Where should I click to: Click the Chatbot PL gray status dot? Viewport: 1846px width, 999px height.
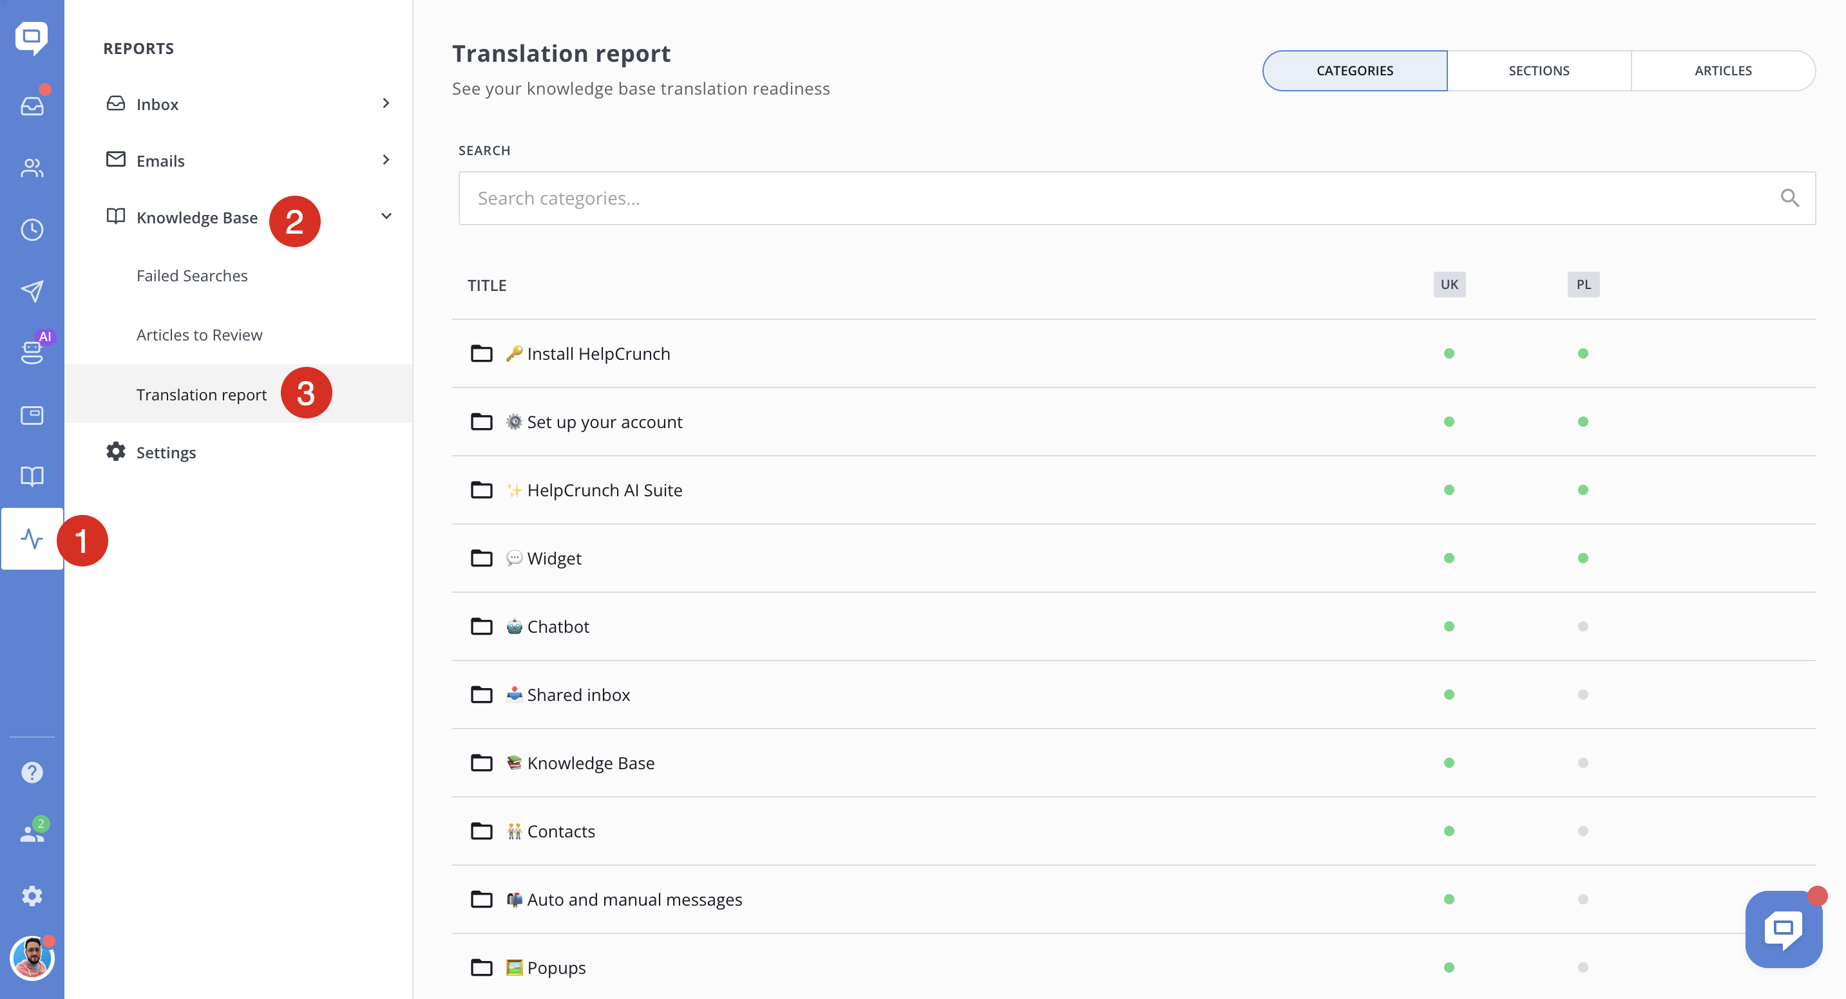pyautogui.click(x=1583, y=626)
